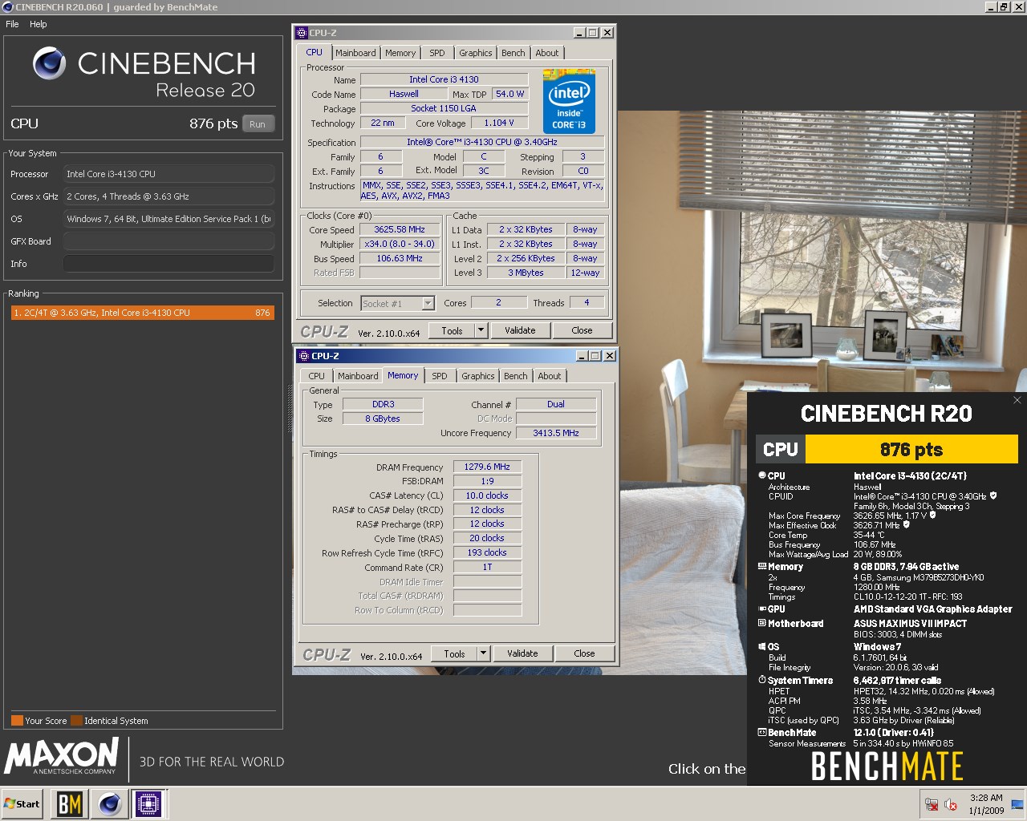Open the Graphics tab in the CPU-Z processor window

pyautogui.click(x=476, y=53)
